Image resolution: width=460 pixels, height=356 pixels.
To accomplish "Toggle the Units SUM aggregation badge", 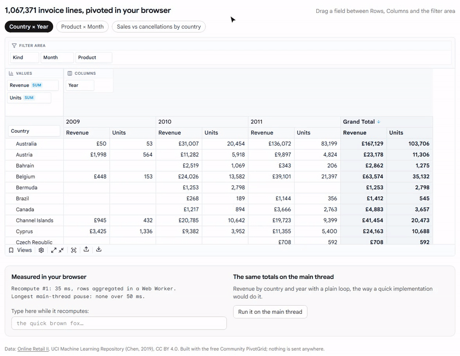I will point(29,98).
